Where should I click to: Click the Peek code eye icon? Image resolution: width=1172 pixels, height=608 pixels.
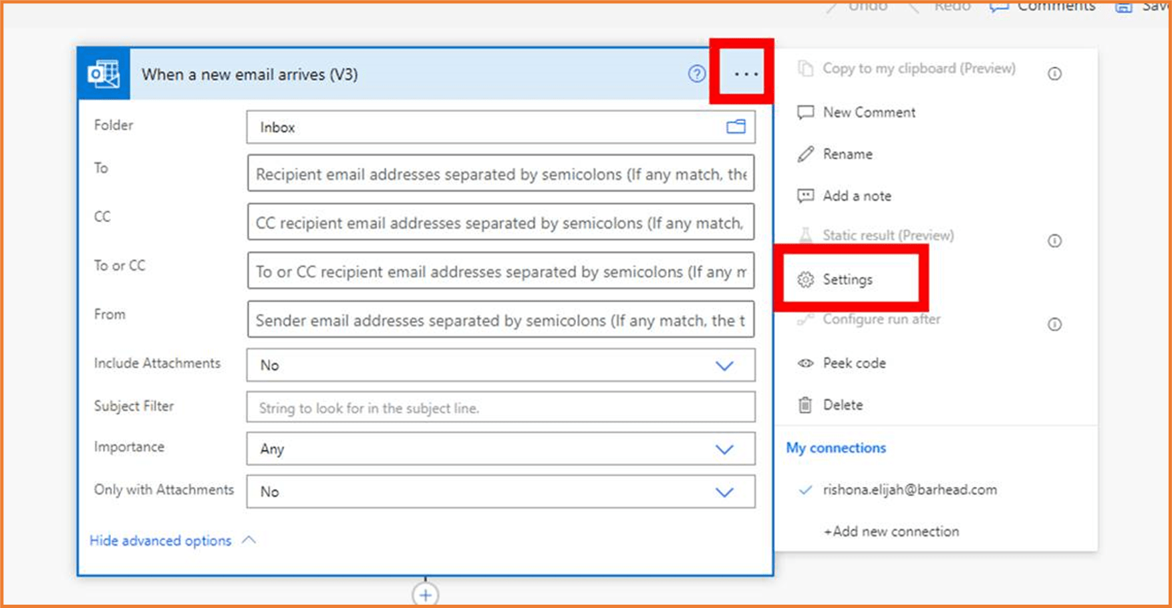[805, 363]
